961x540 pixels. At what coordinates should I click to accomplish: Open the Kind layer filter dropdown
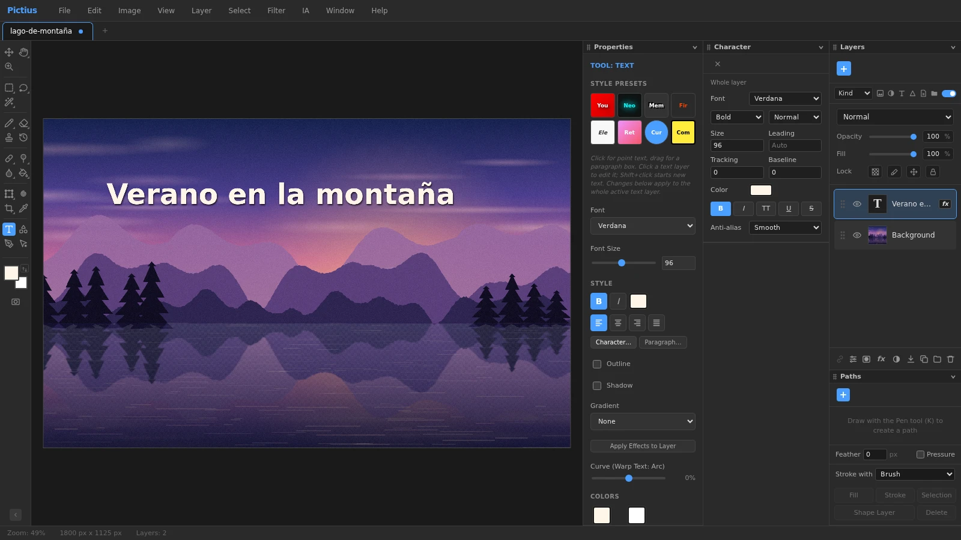853,93
